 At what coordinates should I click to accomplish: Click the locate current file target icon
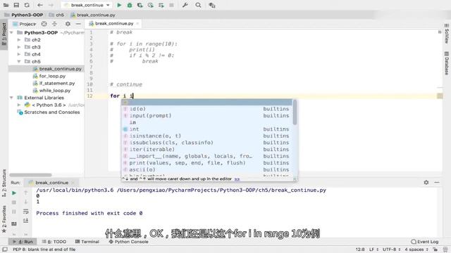(x=44, y=24)
